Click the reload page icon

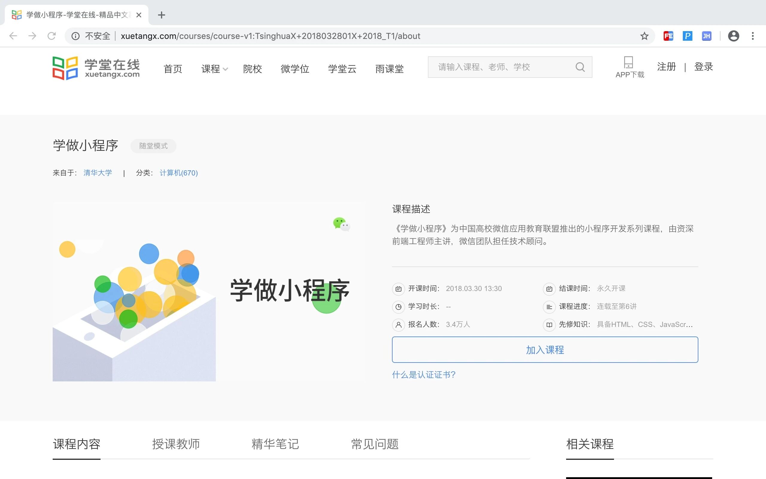click(51, 36)
